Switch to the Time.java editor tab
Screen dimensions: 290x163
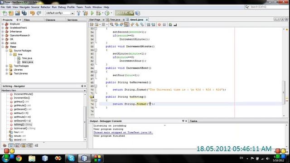(x=115, y=19)
